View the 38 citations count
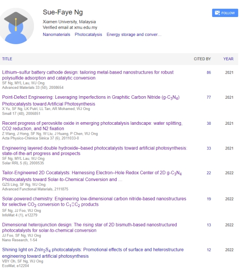The width and height of the screenshot is (240, 269). tap(209, 123)
